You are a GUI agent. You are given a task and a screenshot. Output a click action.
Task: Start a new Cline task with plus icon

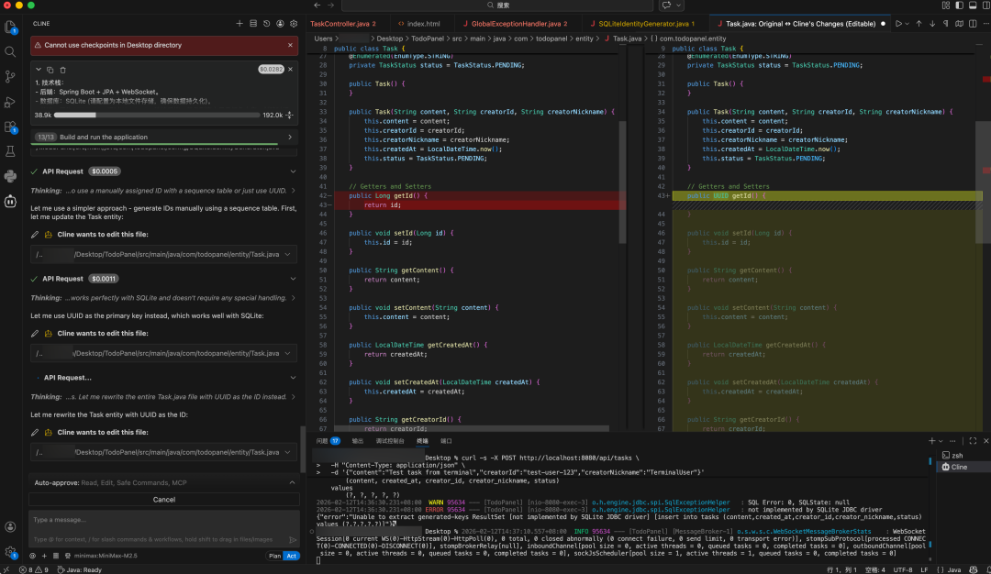[239, 23]
